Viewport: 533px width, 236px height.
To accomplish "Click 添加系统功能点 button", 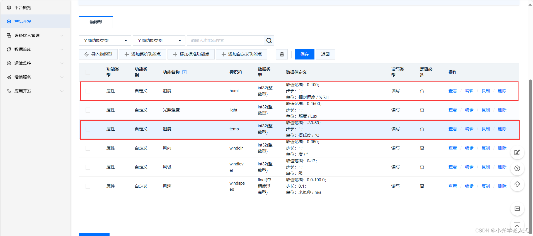I will (142, 54).
